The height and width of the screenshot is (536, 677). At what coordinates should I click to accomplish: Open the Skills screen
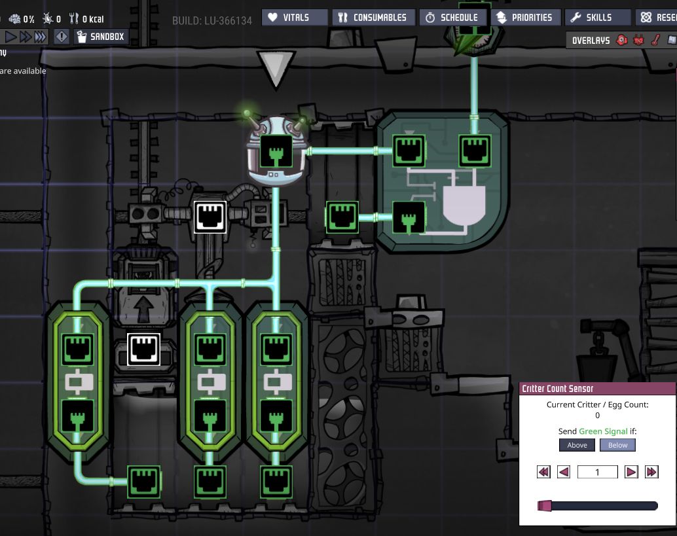click(591, 18)
